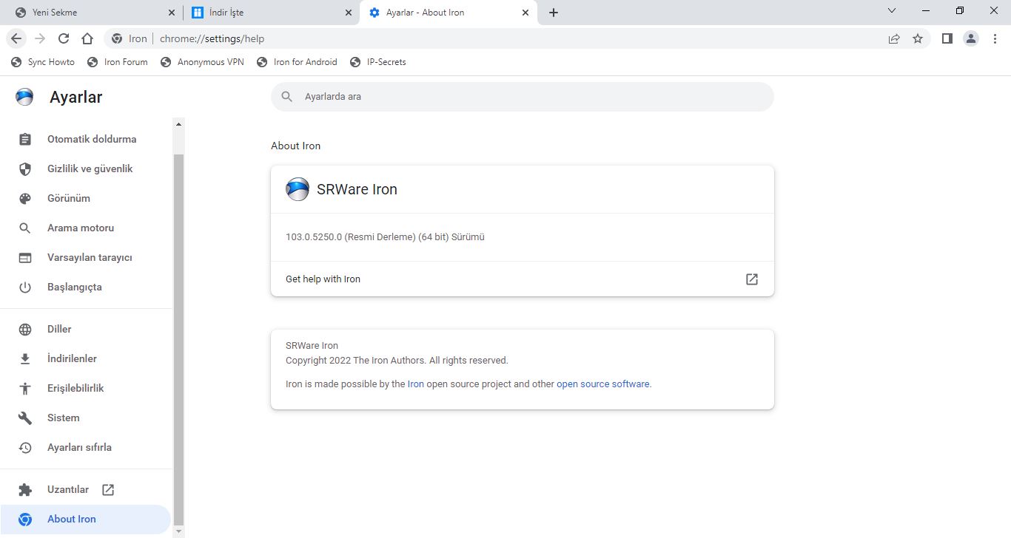
Task: Click the Copyright 2022 Iron Authors text
Action: (x=397, y=361)
